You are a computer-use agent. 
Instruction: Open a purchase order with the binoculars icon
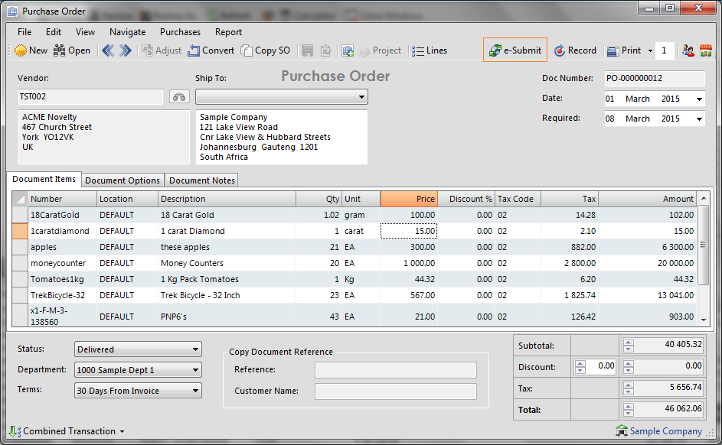point(72,50)
